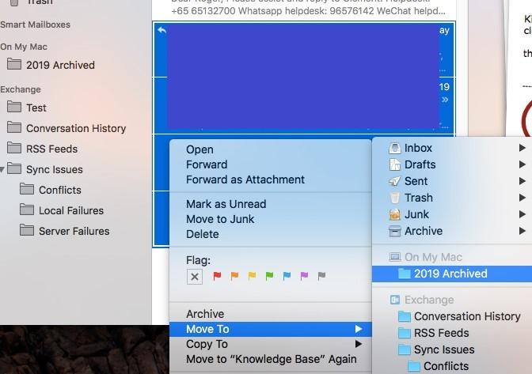Viewport: 532px width, 374px height.
Task: Open the Conversation History sidebar folder
Action: click(x=75, y=128)
